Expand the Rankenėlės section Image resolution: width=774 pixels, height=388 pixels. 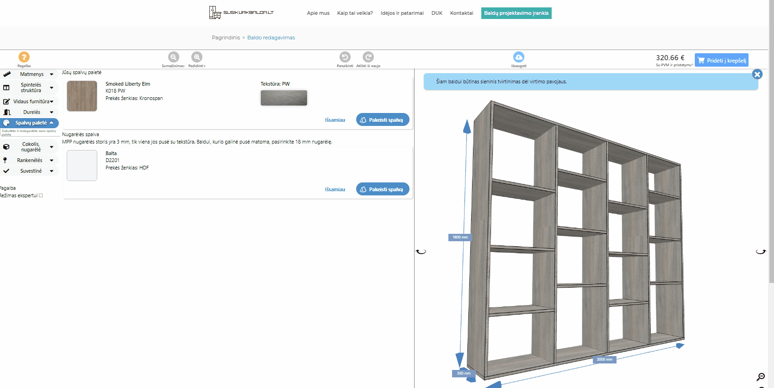pos(30,160)
